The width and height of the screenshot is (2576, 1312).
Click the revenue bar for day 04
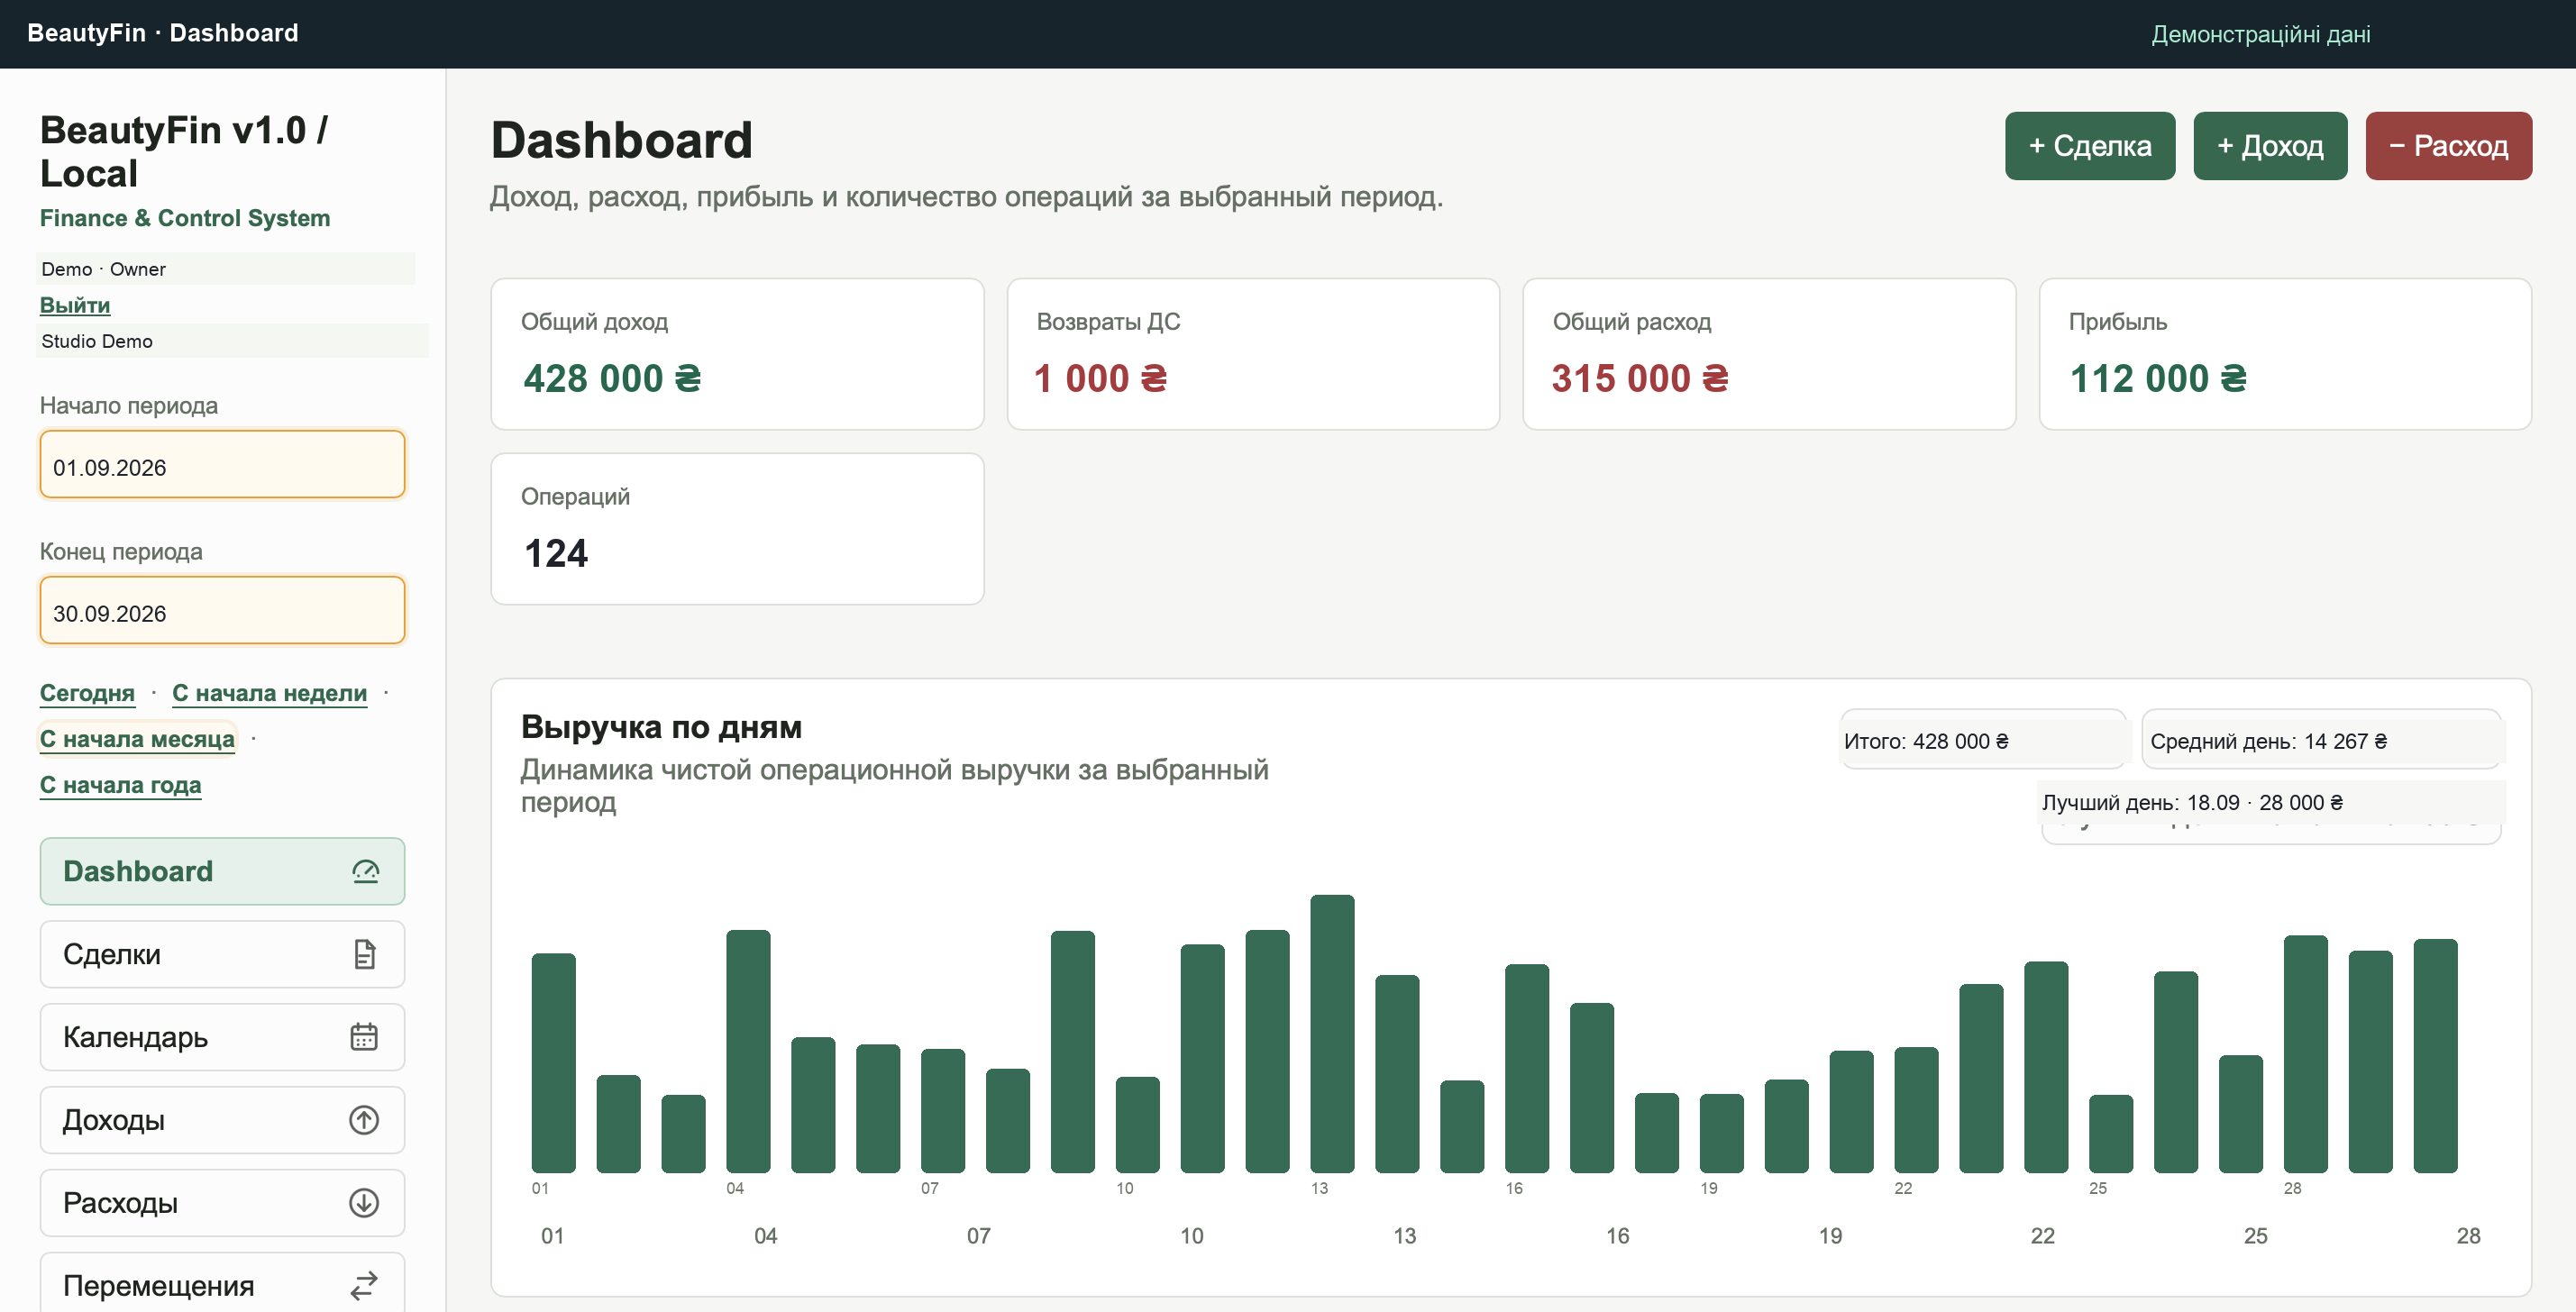pyautogui.click(x=748, y=1051)
